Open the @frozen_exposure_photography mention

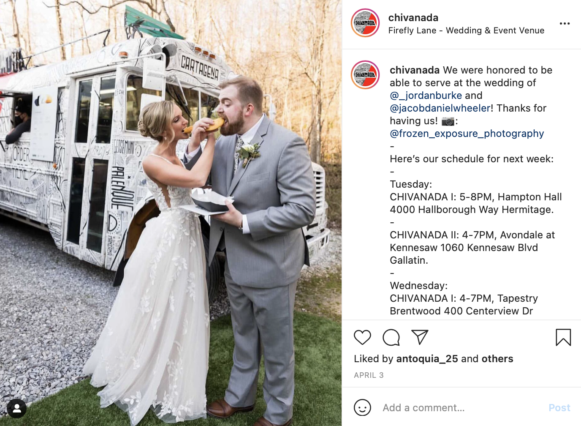click(467, 134)
